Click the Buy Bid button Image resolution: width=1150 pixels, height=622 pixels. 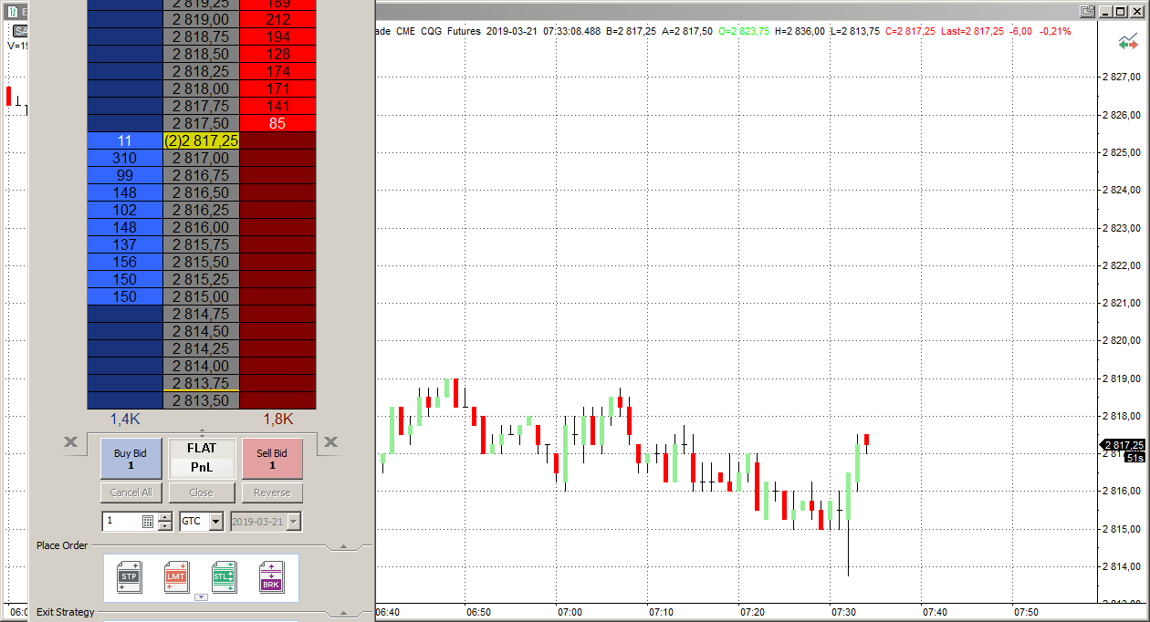coord(131,459)
